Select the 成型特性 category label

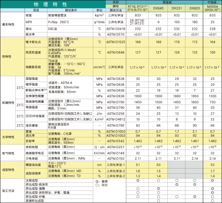(8, 170)
